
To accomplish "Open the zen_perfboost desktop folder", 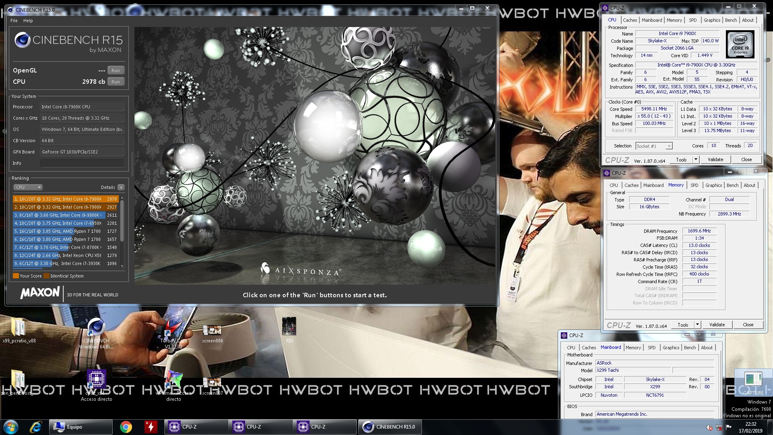I will [x=18, y=382].
